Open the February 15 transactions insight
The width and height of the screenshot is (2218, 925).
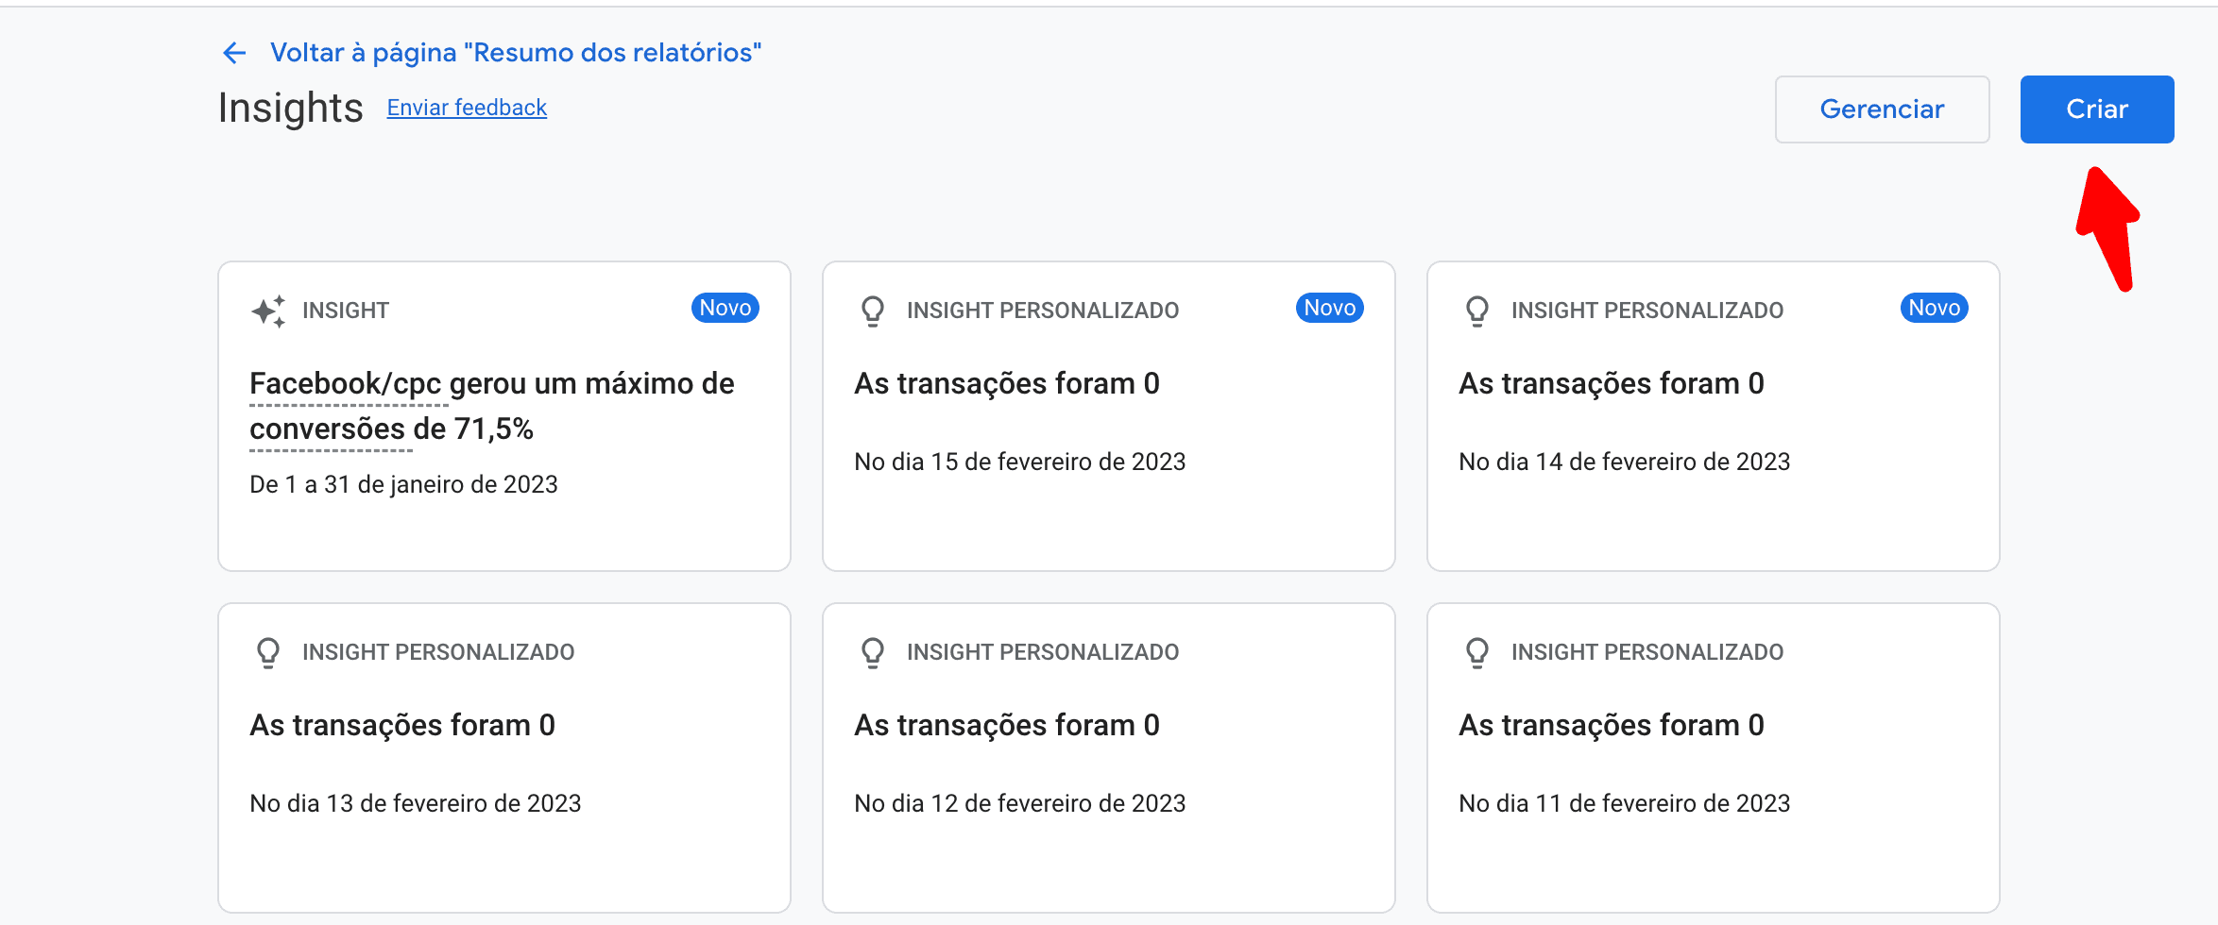tap(1109, 415)
